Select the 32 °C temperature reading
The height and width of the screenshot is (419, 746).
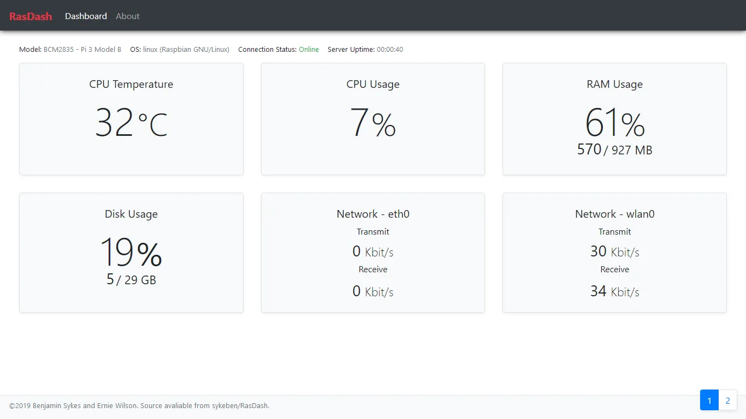coord(131,123)
